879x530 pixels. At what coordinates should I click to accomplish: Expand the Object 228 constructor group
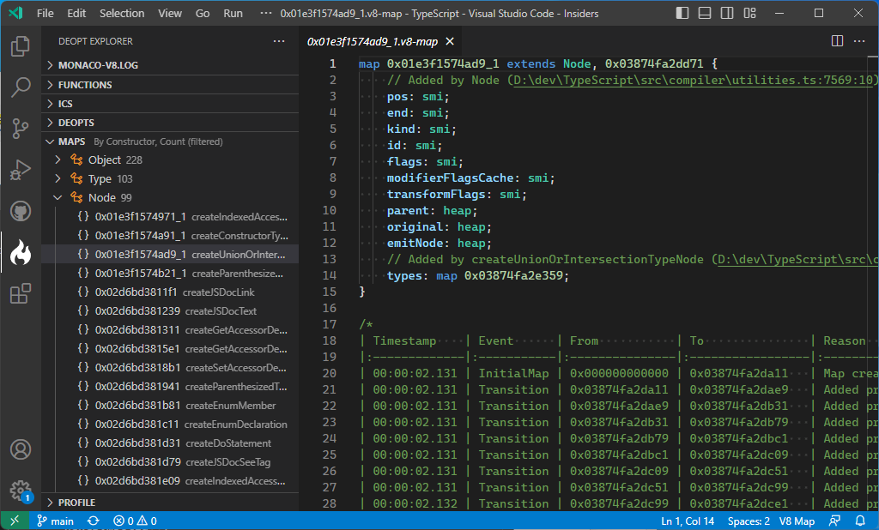coord(170,160)
